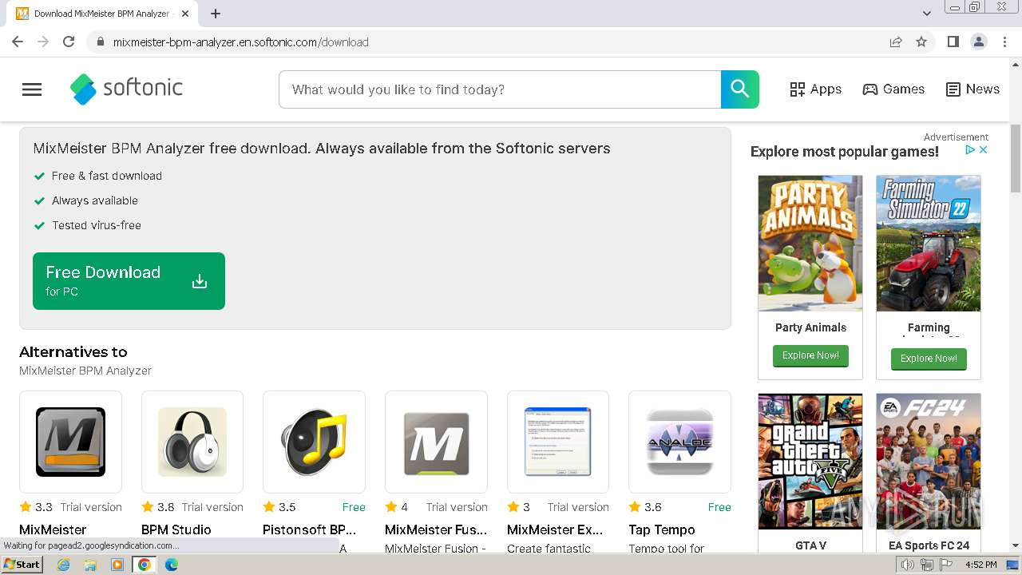Image resolution: width=1022 pixels, height=575 pixels.
Task: Click the site lock icon in address bar
Action: pyautogui.click(x=100, y=42)
